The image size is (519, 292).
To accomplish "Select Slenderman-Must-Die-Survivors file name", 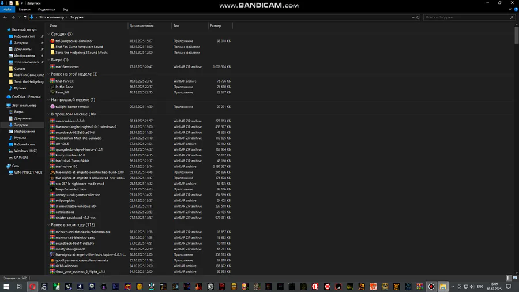I will coord(79,138).
